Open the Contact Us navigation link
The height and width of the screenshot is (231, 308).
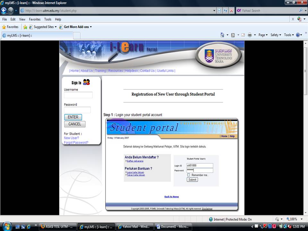point(147,71)
